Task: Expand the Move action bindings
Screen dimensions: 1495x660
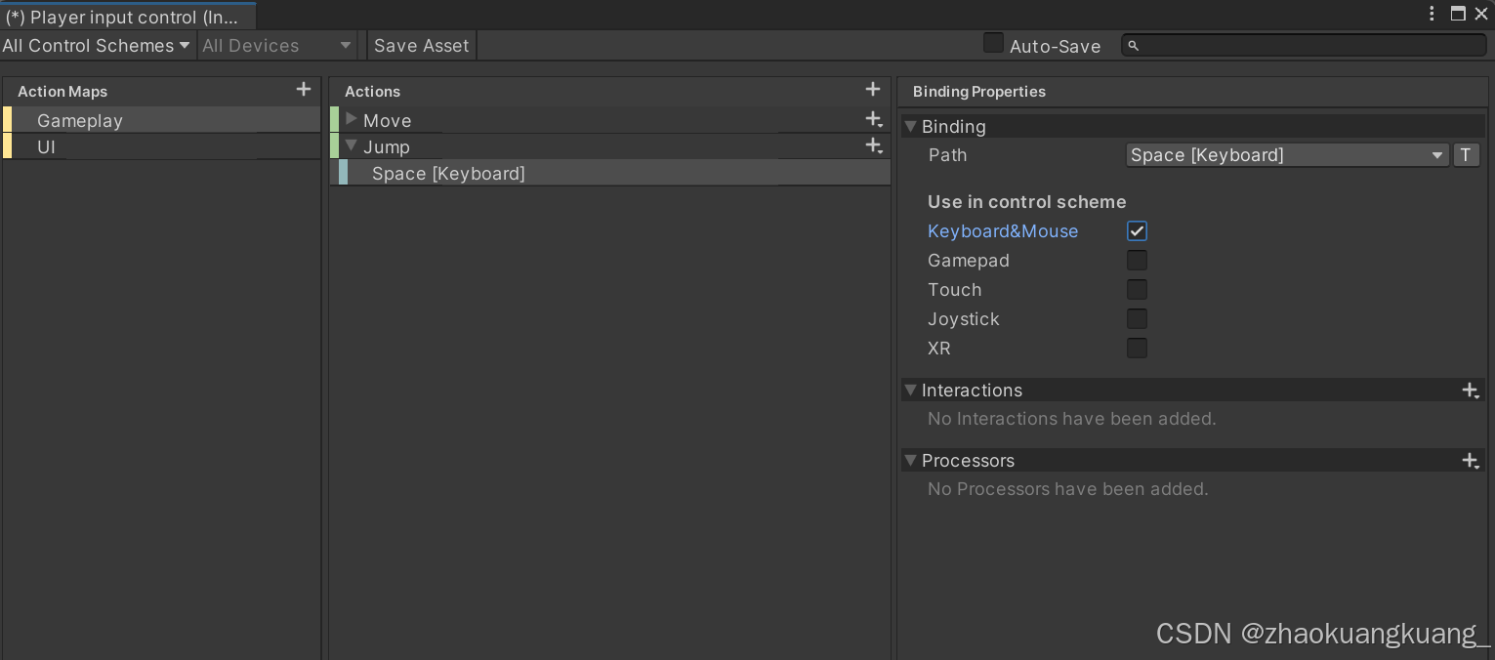Action: (352, 119)
